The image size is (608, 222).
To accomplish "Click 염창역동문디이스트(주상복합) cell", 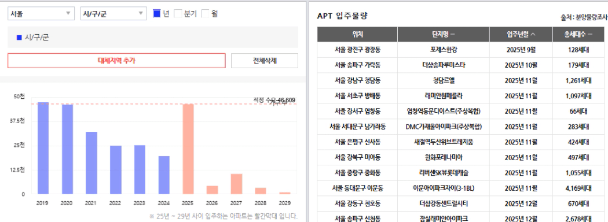I will click(444, 111).
